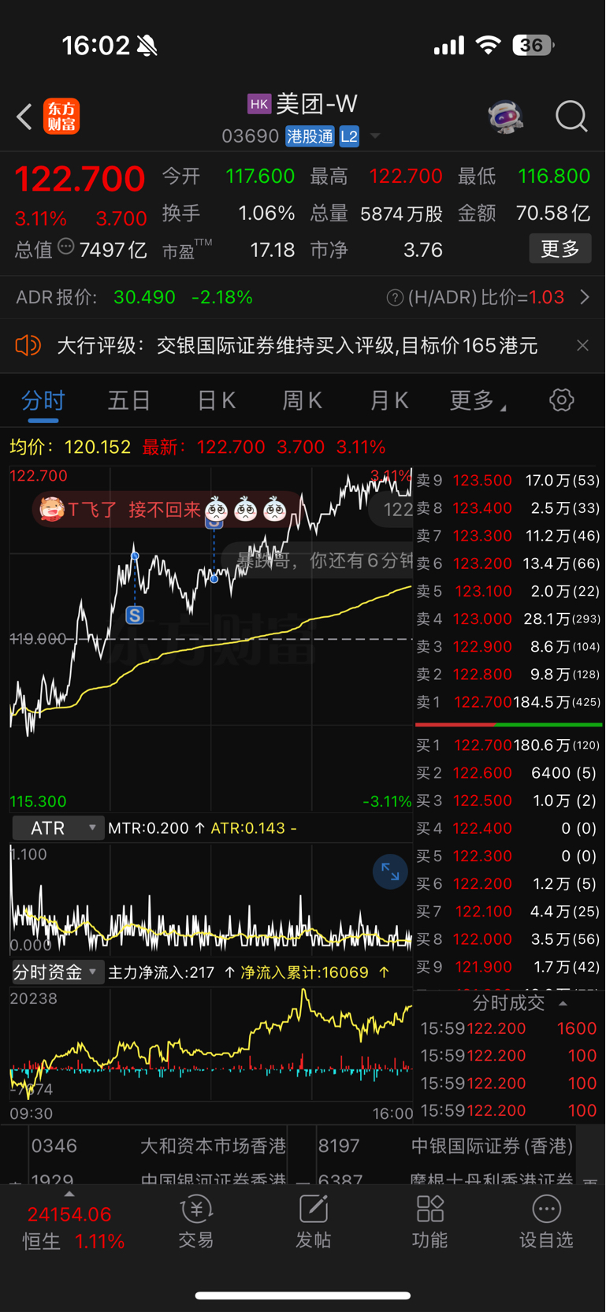Tap the L2 level badge
Screen dimensions: 606x1312
[349, 136]
